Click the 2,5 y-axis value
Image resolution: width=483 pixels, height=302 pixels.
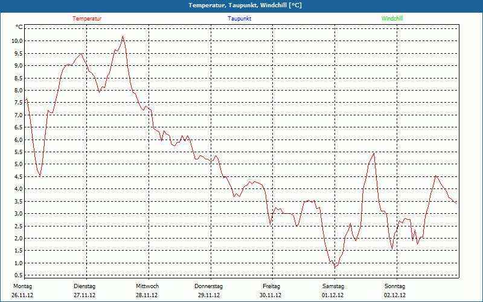pyautogui.click(x=19, y=226)
